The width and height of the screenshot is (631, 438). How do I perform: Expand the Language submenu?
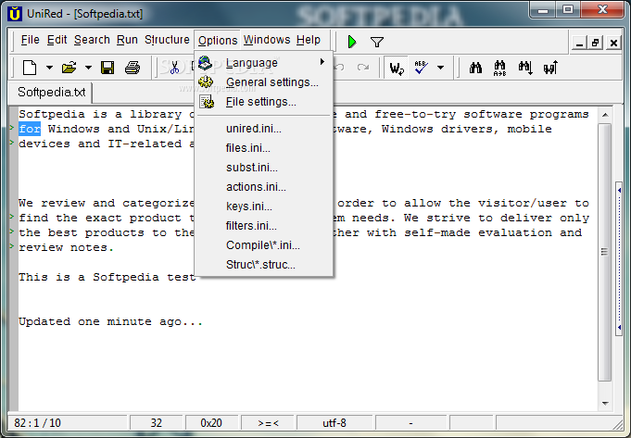263,63
